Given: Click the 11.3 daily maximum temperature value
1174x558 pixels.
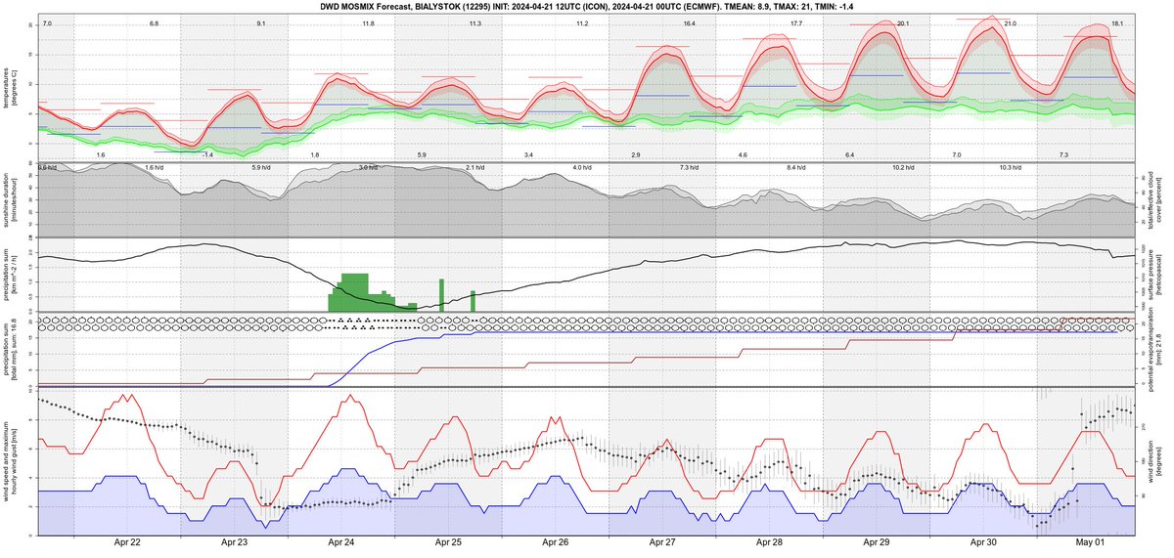Looking at the screenshot, I should 474,22.
